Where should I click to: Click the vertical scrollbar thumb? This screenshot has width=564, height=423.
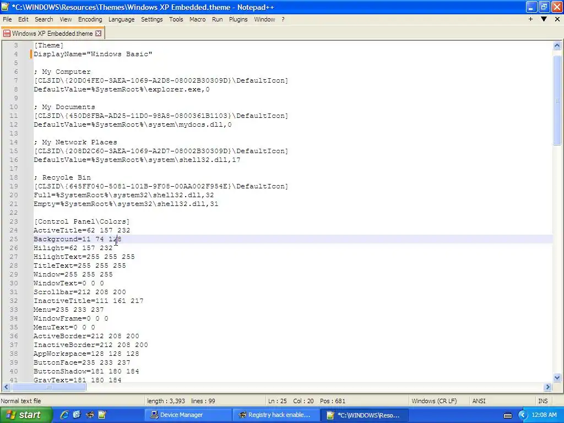[557, 101]
